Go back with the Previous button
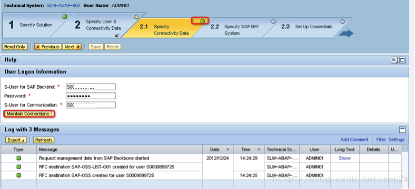Screen dimensions: 415x189 [x=48, y=47]
